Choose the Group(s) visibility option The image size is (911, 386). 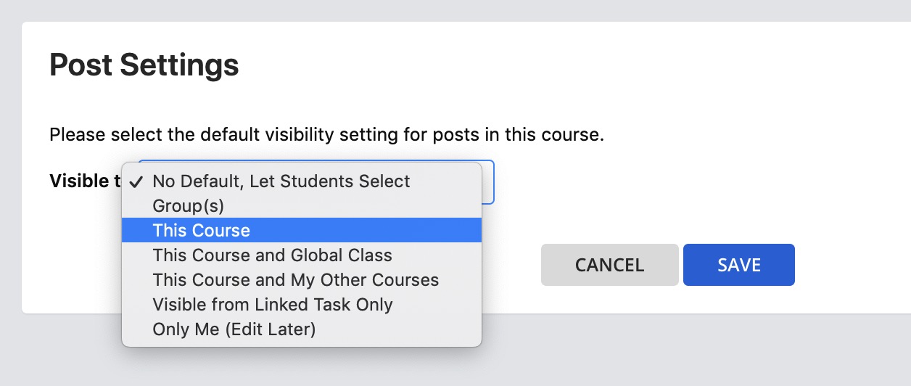pyautogui.click(x=302, y=206)
